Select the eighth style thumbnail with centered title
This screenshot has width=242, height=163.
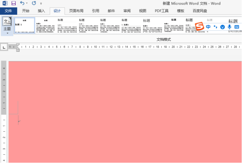pos(174,25)
